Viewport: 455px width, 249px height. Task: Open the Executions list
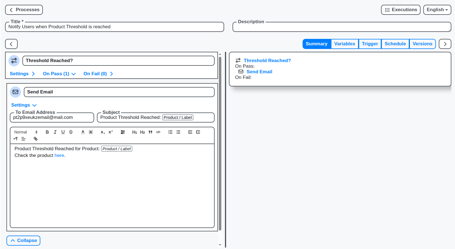click(x=401, y=10)
